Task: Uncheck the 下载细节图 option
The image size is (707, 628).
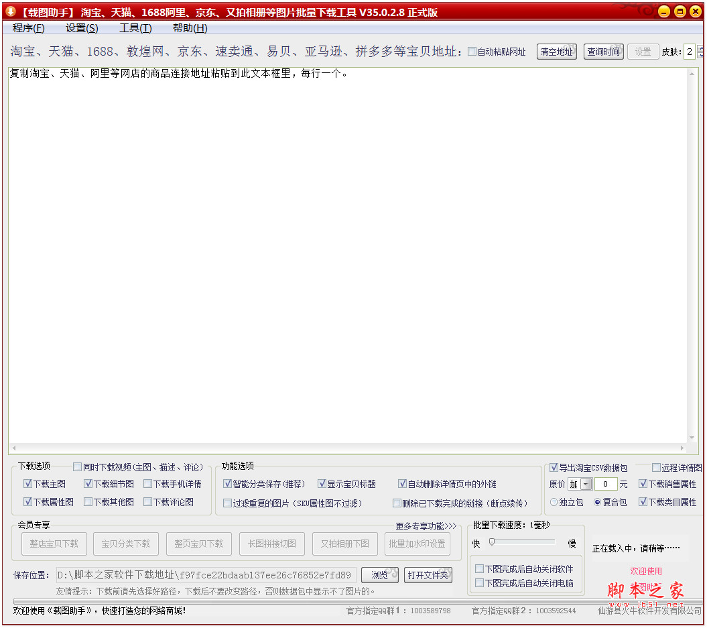Action: pos(88,483)
